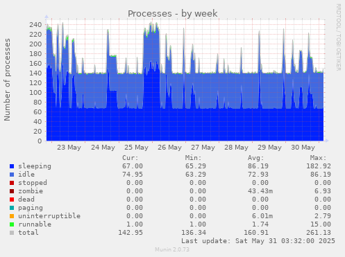Click the total legend color swatch
Viewport: 345px width, 257px height.
12,233
